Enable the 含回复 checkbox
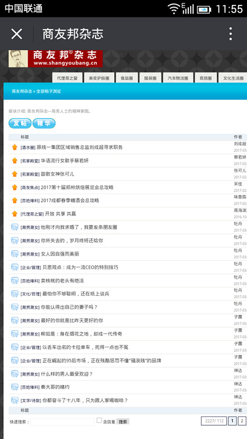The width and height of the screenshot is (247, 439). pyautogui.click(x=99, y=420)
